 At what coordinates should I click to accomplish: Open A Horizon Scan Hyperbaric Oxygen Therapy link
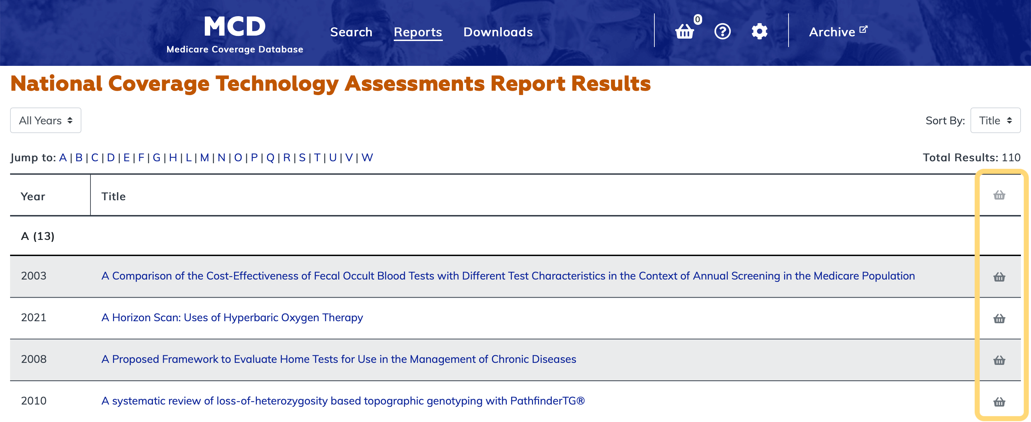232,318
